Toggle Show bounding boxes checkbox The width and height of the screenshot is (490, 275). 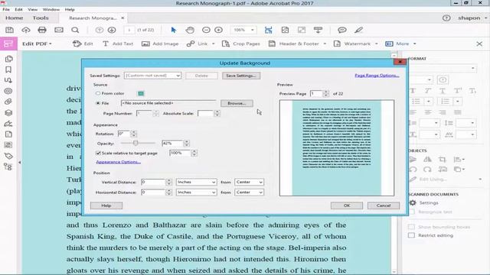coord(412,227)
